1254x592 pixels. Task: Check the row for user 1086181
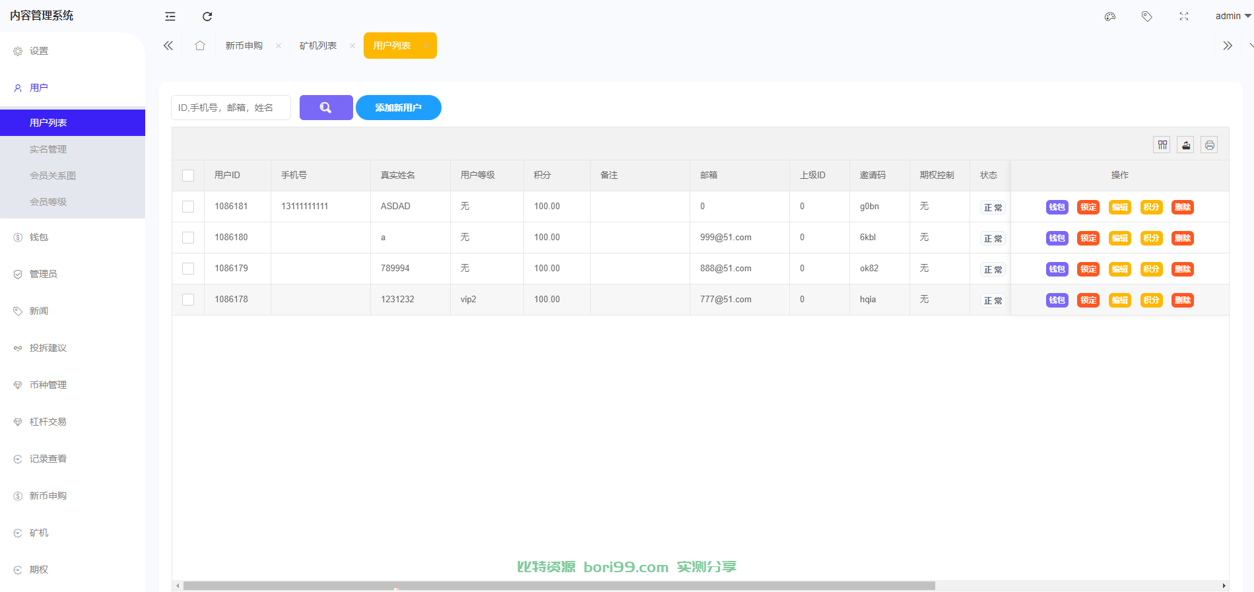coord(188,207)
